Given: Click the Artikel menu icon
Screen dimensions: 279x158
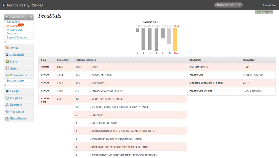Looking at the screenshot, I should tap(7, 48).
